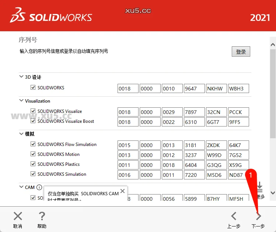Image resolution: width=276 pixels, height=232 pixels.
Task: Collapse the Visualization section
Action: click(x=21, y=101)
